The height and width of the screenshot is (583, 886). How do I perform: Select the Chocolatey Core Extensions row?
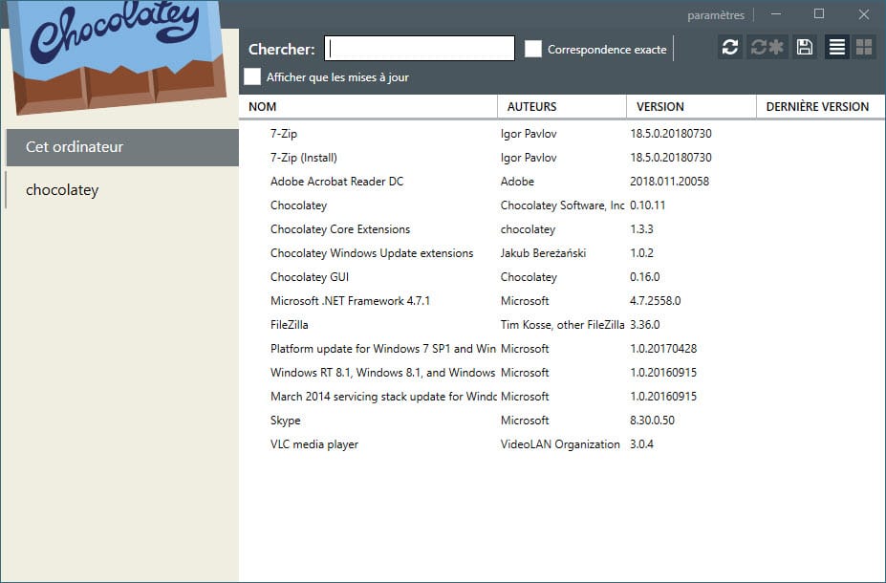562,229
